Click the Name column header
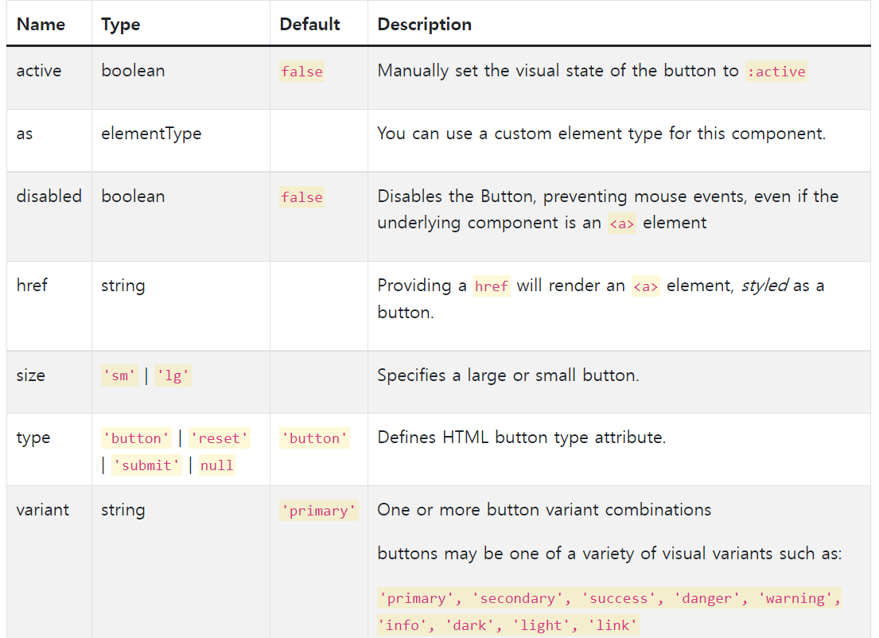The height and width of the screenshot is (638, 879). click(x=41, y=25)
